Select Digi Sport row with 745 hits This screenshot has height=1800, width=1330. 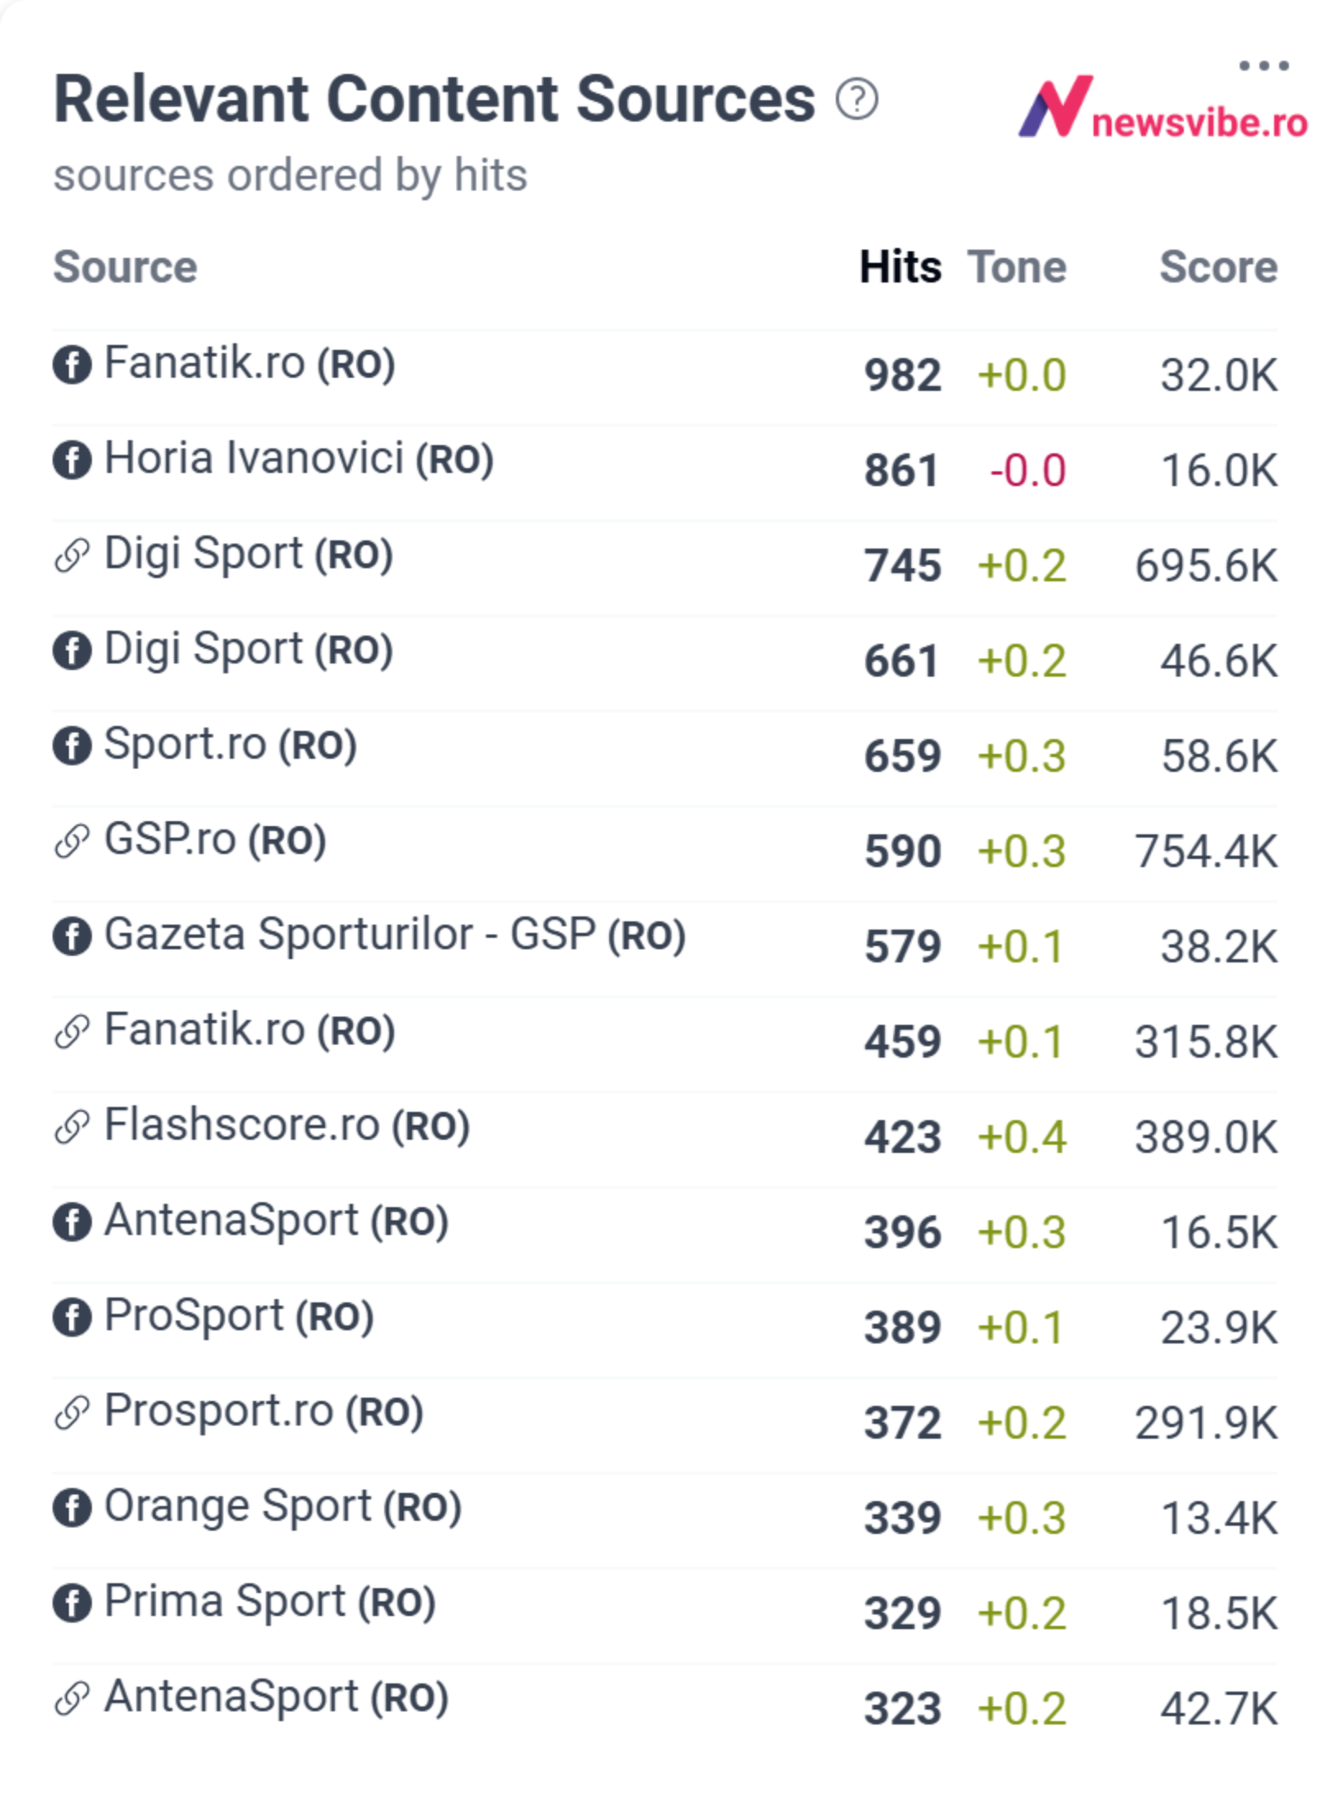[x=665, y=567]
